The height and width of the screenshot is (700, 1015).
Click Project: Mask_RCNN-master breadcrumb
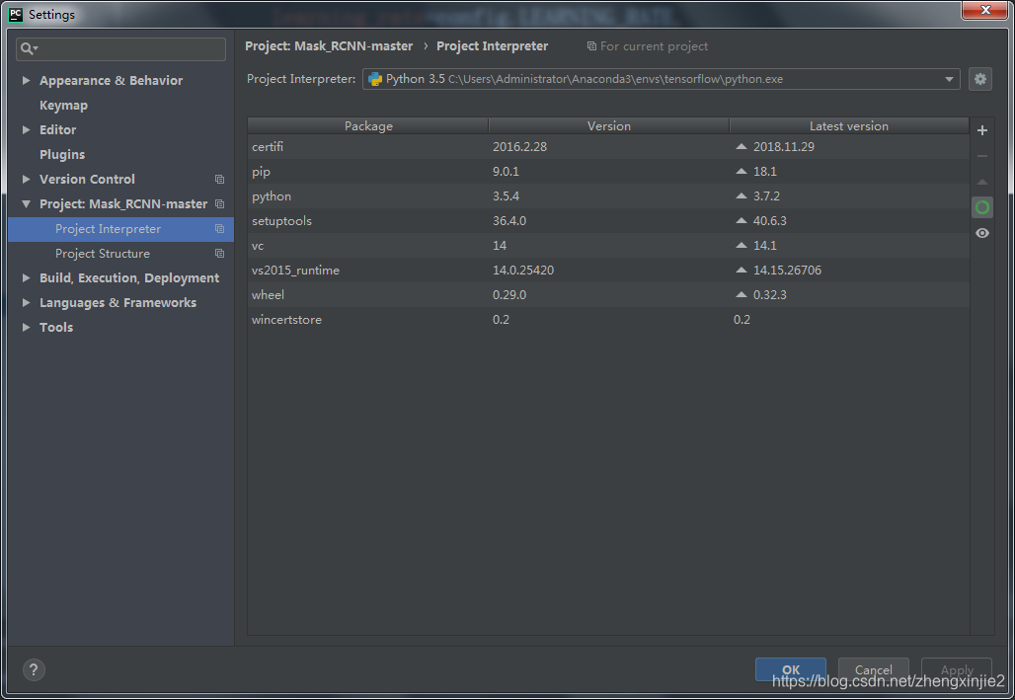tap(329, 46)
